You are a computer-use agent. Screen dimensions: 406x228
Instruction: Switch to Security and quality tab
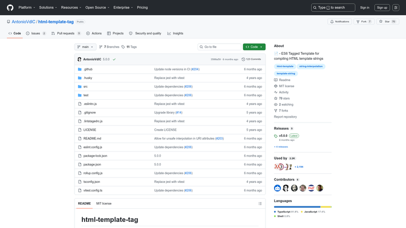click(145, 33)
